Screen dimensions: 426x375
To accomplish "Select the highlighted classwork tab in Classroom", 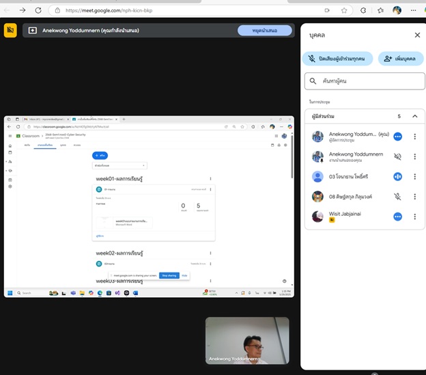I will click(45, 145).
